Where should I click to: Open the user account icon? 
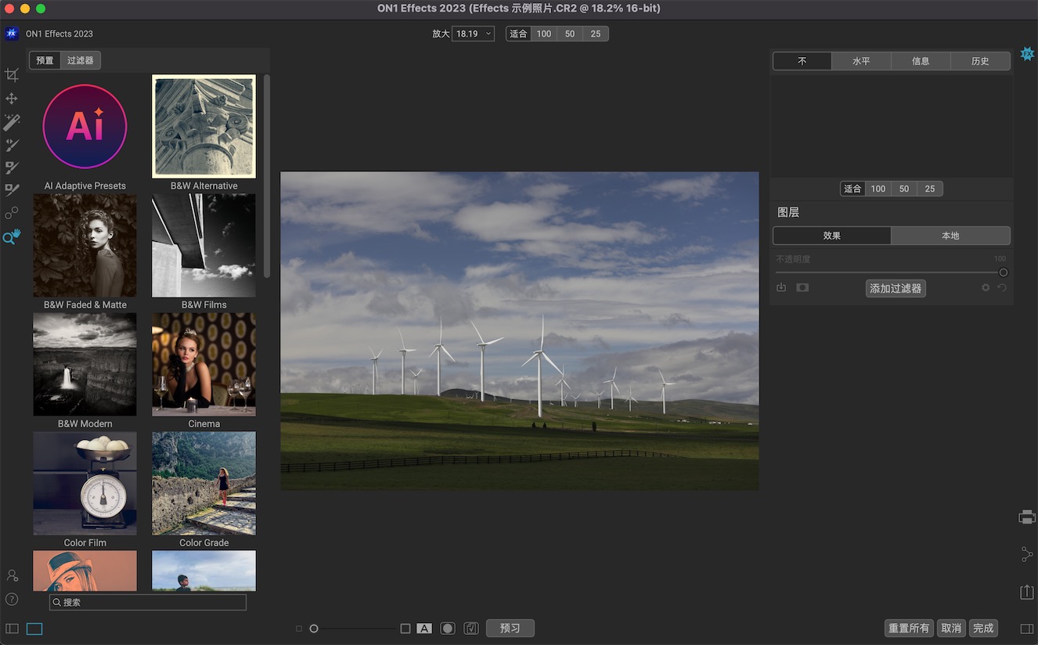click(12, 575)
